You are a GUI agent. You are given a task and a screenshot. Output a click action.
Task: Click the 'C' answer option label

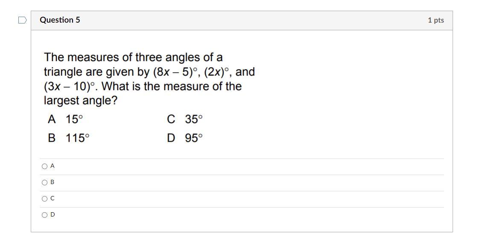click(52, 199)
